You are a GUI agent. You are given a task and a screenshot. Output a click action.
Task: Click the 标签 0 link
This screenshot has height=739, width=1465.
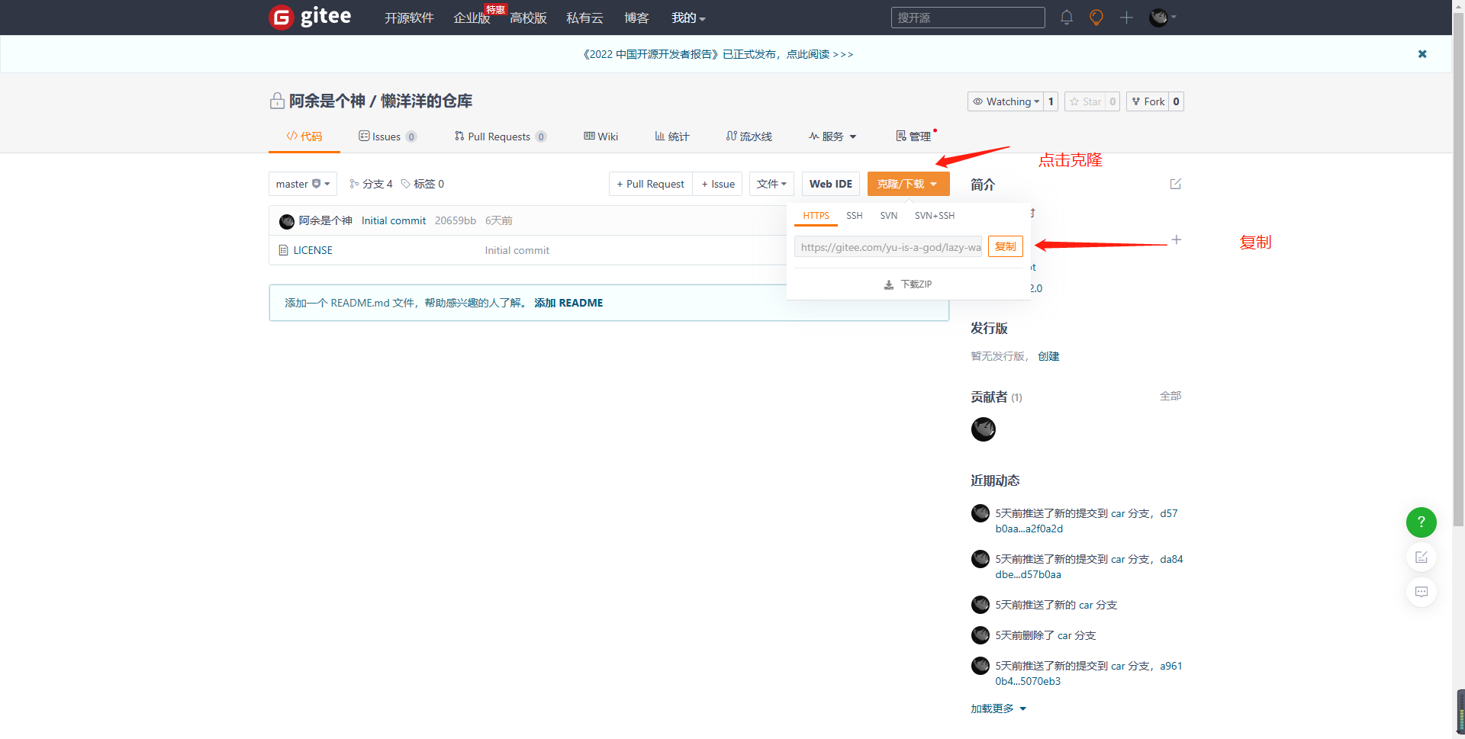(x=423, y=184)
